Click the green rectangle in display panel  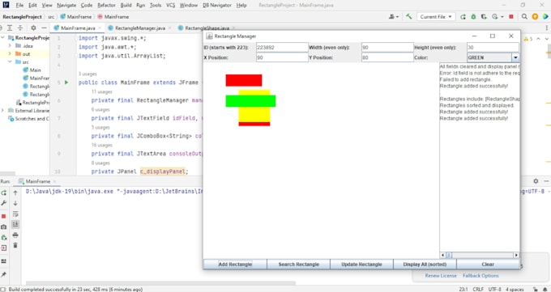(250, 101)
